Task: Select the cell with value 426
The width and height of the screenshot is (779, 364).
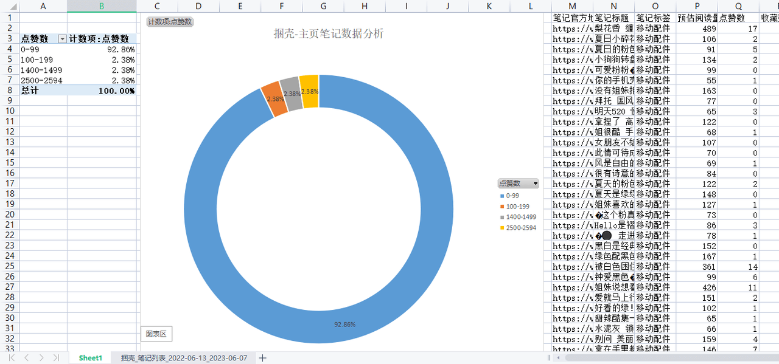Action: pyautogui.click(x=697, y=287)
